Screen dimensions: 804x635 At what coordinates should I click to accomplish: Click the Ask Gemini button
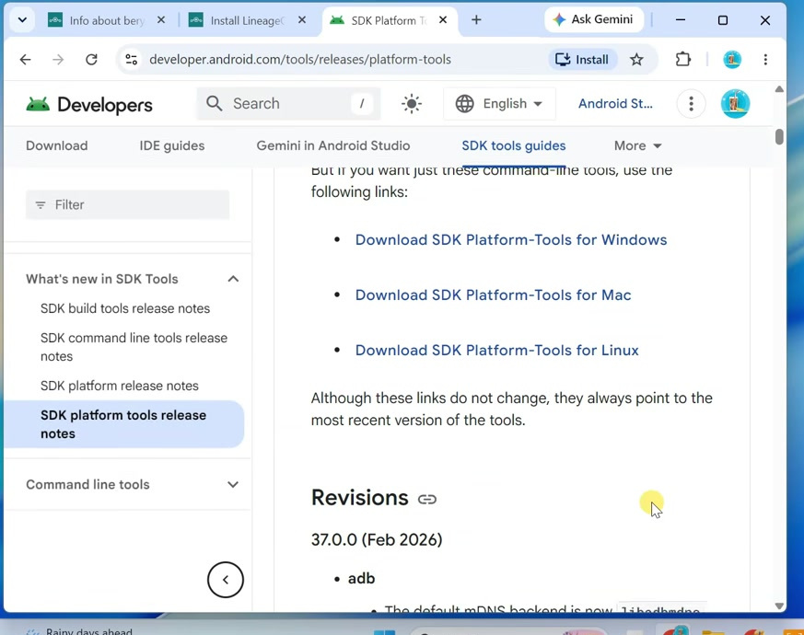pos(593,19)
